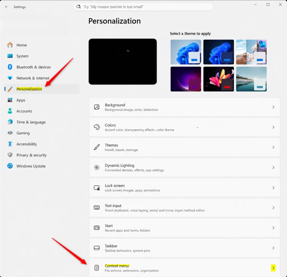
Task: Click the black desktop preview
Action: click(x=123, y=61)
